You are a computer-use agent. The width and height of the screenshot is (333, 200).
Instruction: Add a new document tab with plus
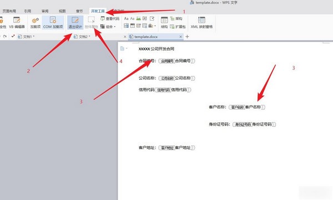tap(187, 37)
